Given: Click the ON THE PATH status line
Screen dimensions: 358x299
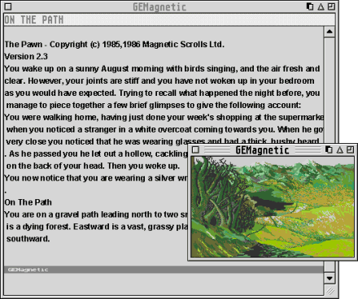Looking at the screenshot, I should click(169, 19).
